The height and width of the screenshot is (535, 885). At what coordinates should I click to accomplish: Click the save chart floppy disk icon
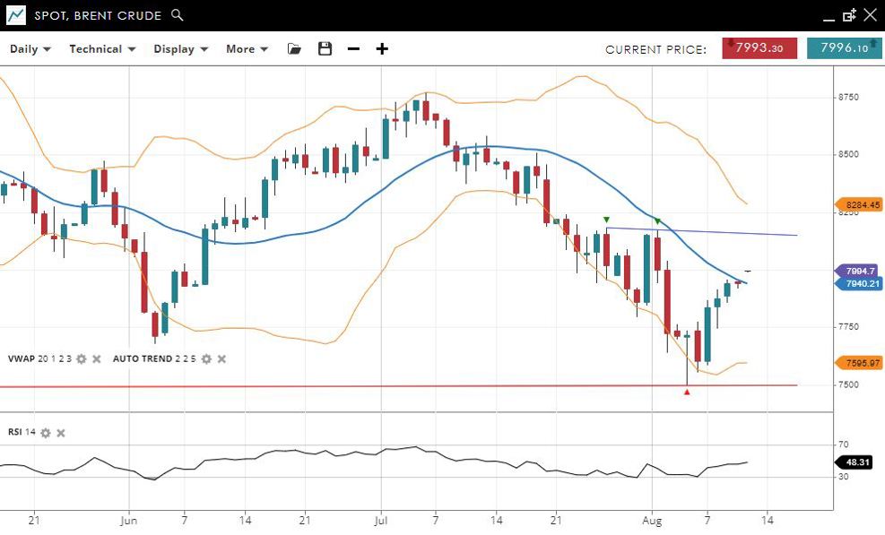coord(325,49)
